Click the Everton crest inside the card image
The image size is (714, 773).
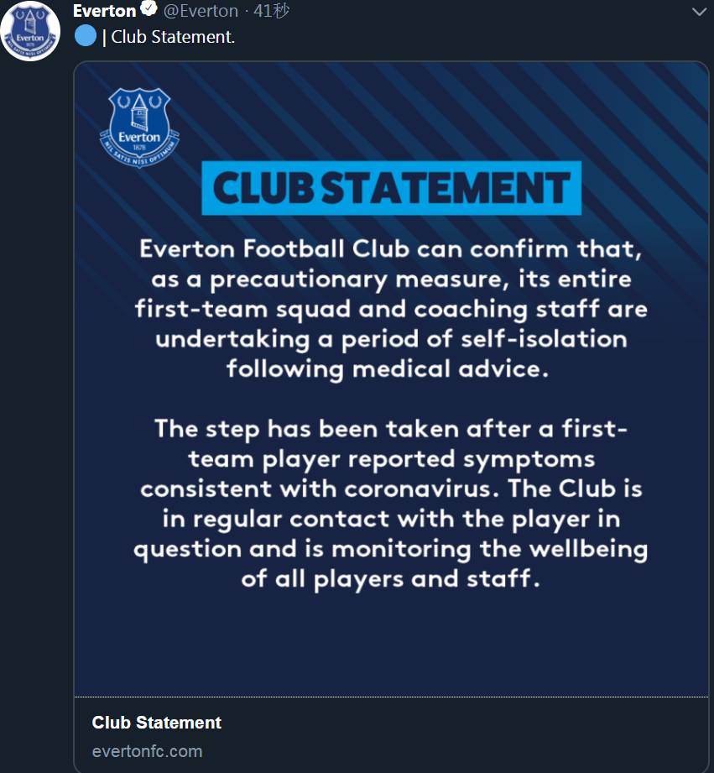click(139, 128)
